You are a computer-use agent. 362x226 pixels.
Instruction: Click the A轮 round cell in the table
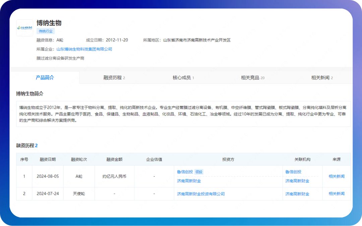79,176
